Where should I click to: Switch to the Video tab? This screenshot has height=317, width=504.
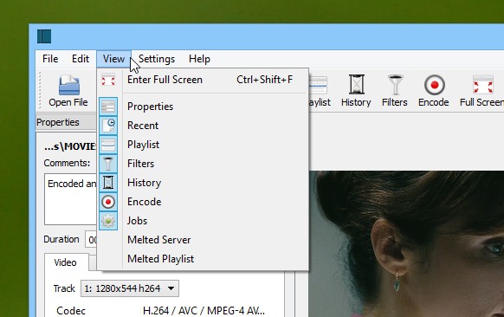point(66,262)
